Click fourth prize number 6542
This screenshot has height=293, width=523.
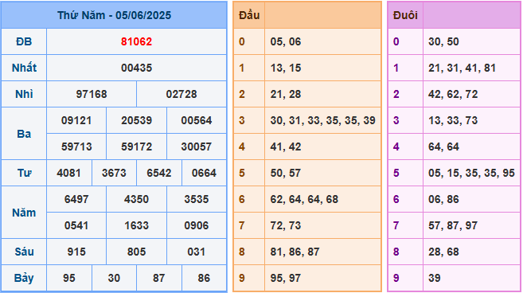(x=159, y=173)
